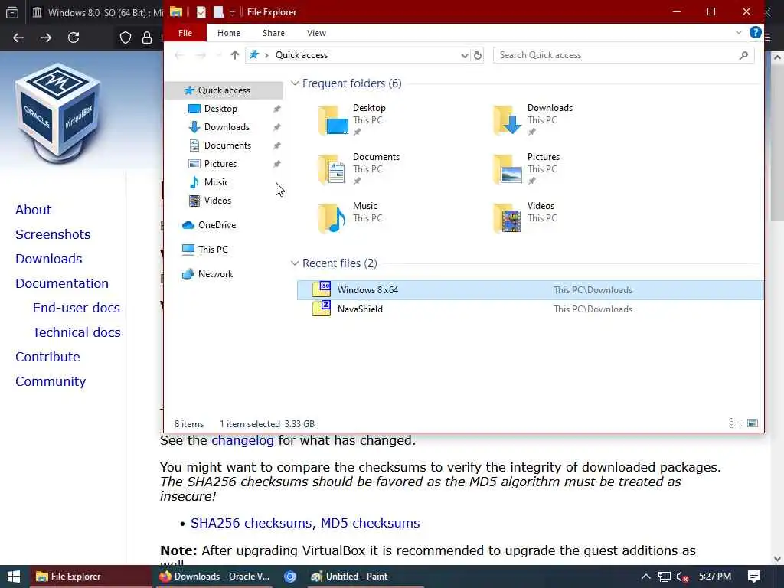The height and width of the screenshot is (588, 784).
Task: Open the Contribute link
Action: (x=47, y=357)
